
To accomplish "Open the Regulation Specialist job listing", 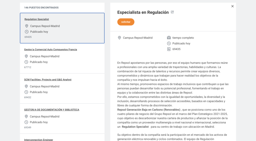I will click(x=37, y=19).
